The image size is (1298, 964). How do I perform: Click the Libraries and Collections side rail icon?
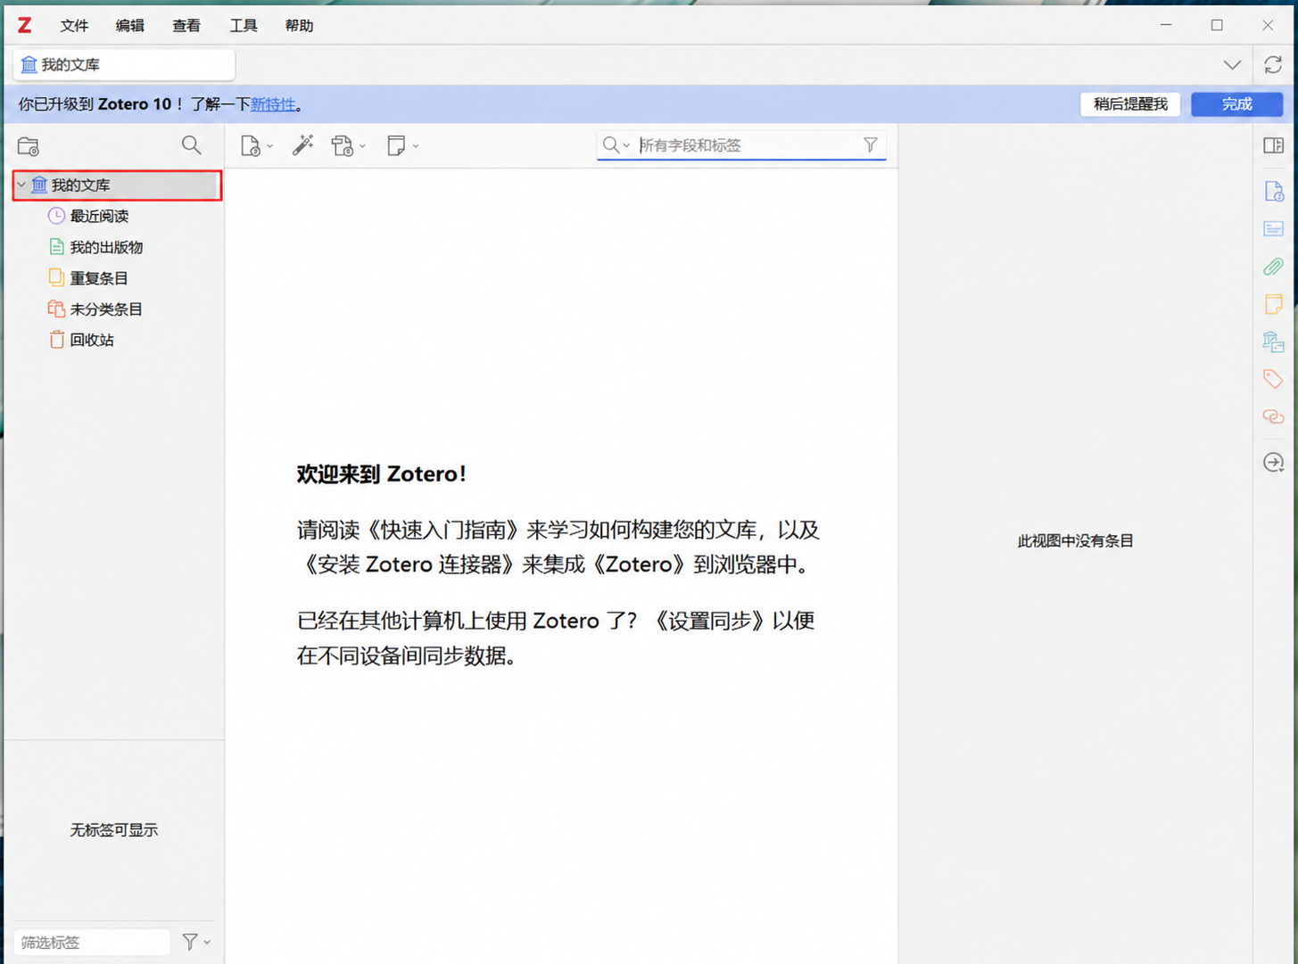tap(1274, 342)
